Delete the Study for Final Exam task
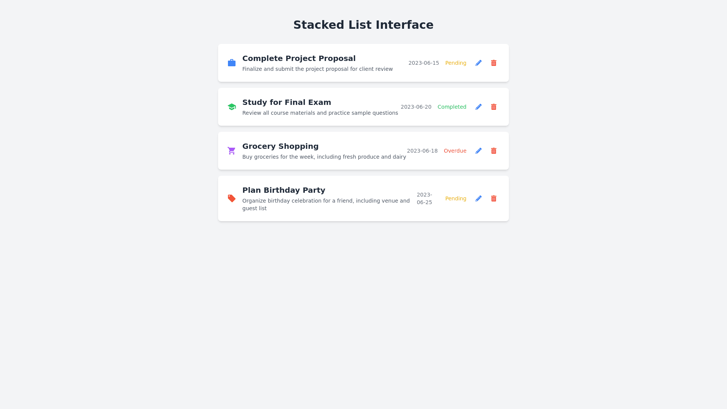The width and height of the screenshot is (727, 409). pyautogui.click(x=494, y=107)
